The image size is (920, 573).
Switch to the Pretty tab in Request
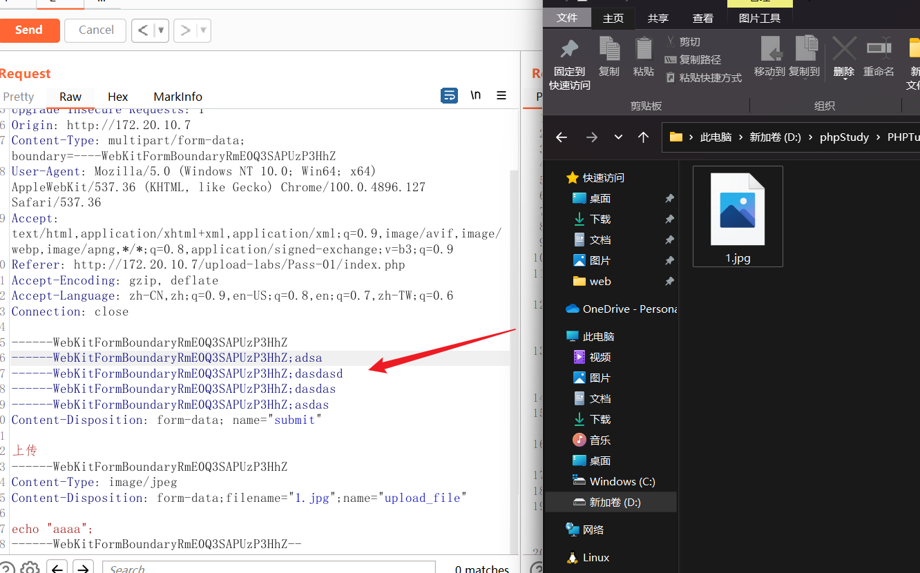(x=18, y=97)
